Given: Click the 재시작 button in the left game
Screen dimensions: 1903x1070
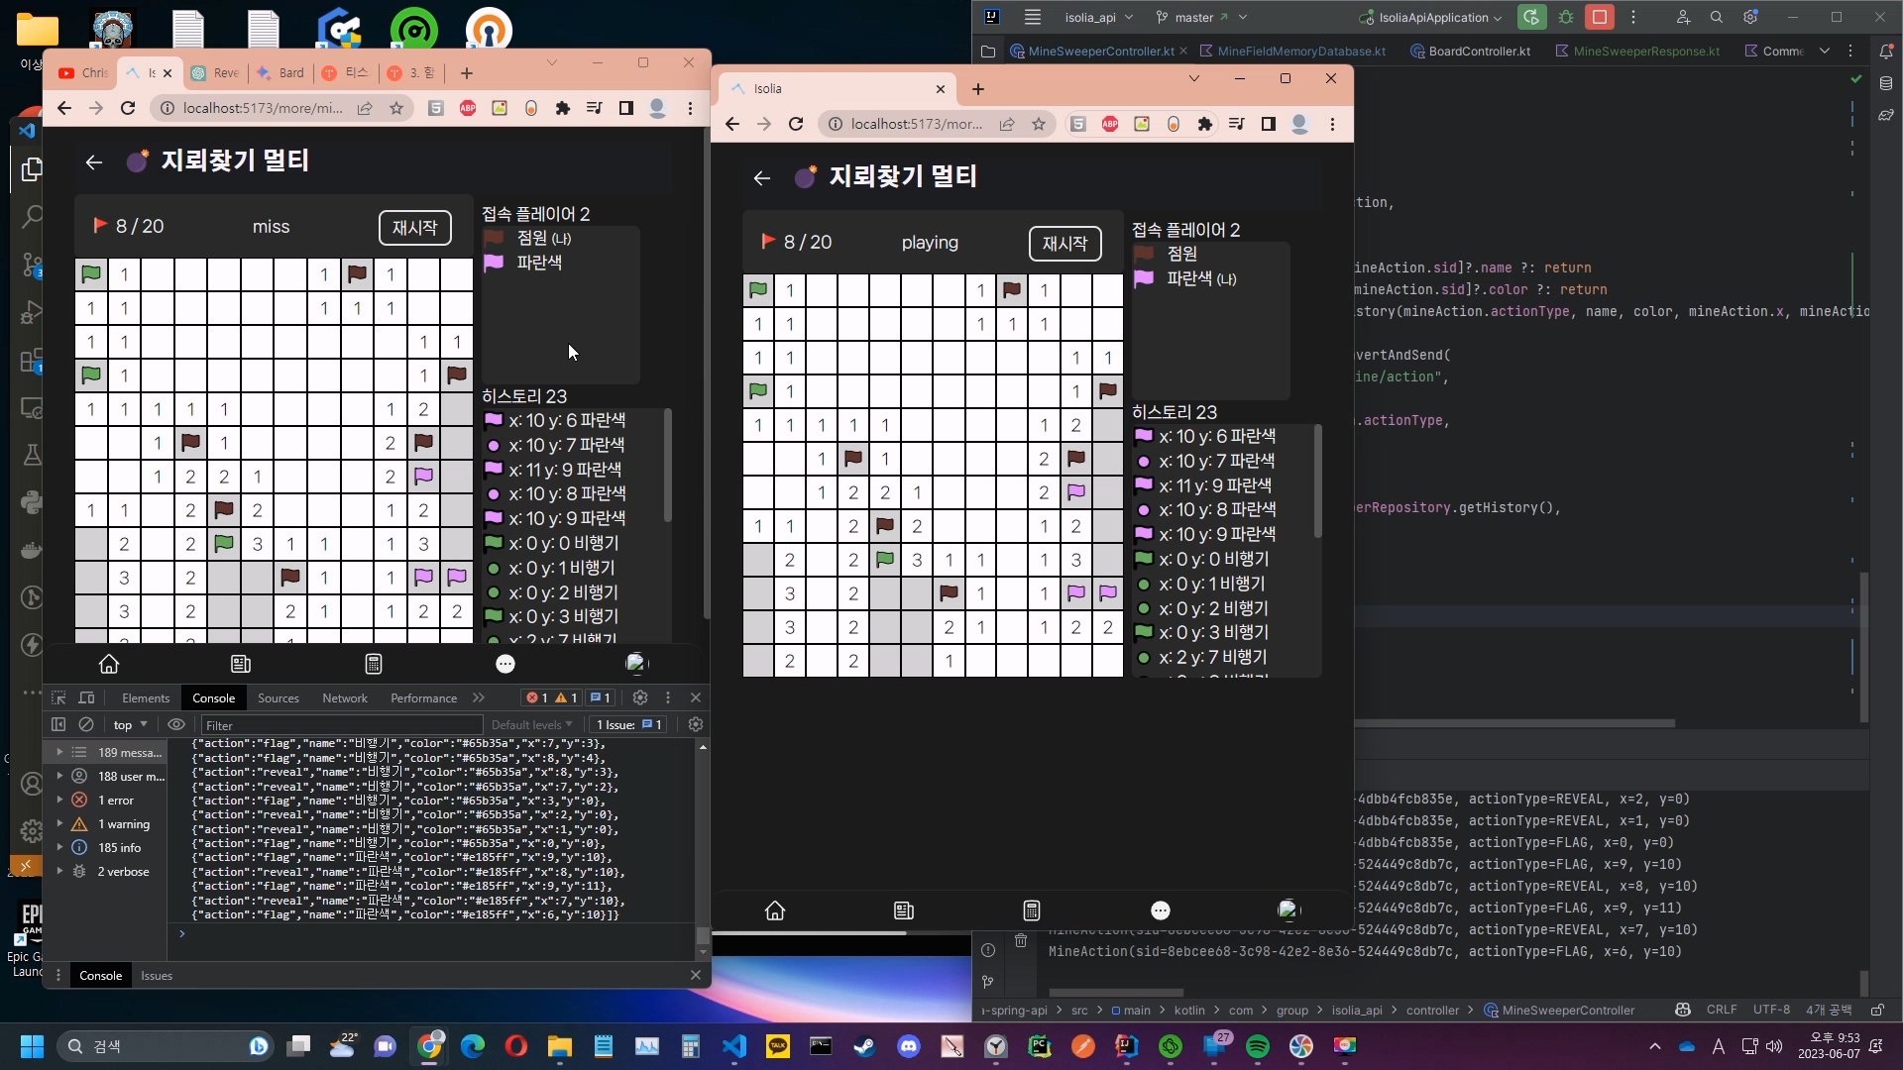Looking at the screenshot, I should click(x=414, y=227).
